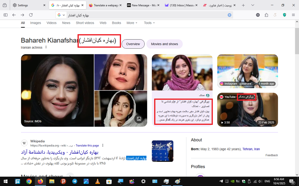Toggle the Firefox sidebar icon

[5, 15]
